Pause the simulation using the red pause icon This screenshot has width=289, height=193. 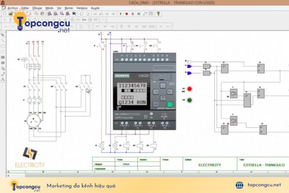coord(133,14)
